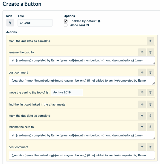The height and width of the screenshot is (164, 160).
Task: Show info for Enabled by default
Action: 99,21
